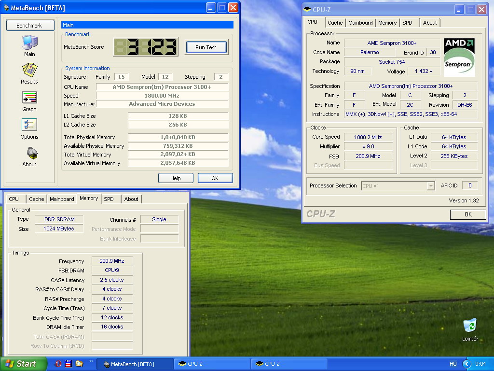Screen dimensions: 494x371
Task: Open SPD tab in lower CPU-Z window
Action: coord(110,199)
